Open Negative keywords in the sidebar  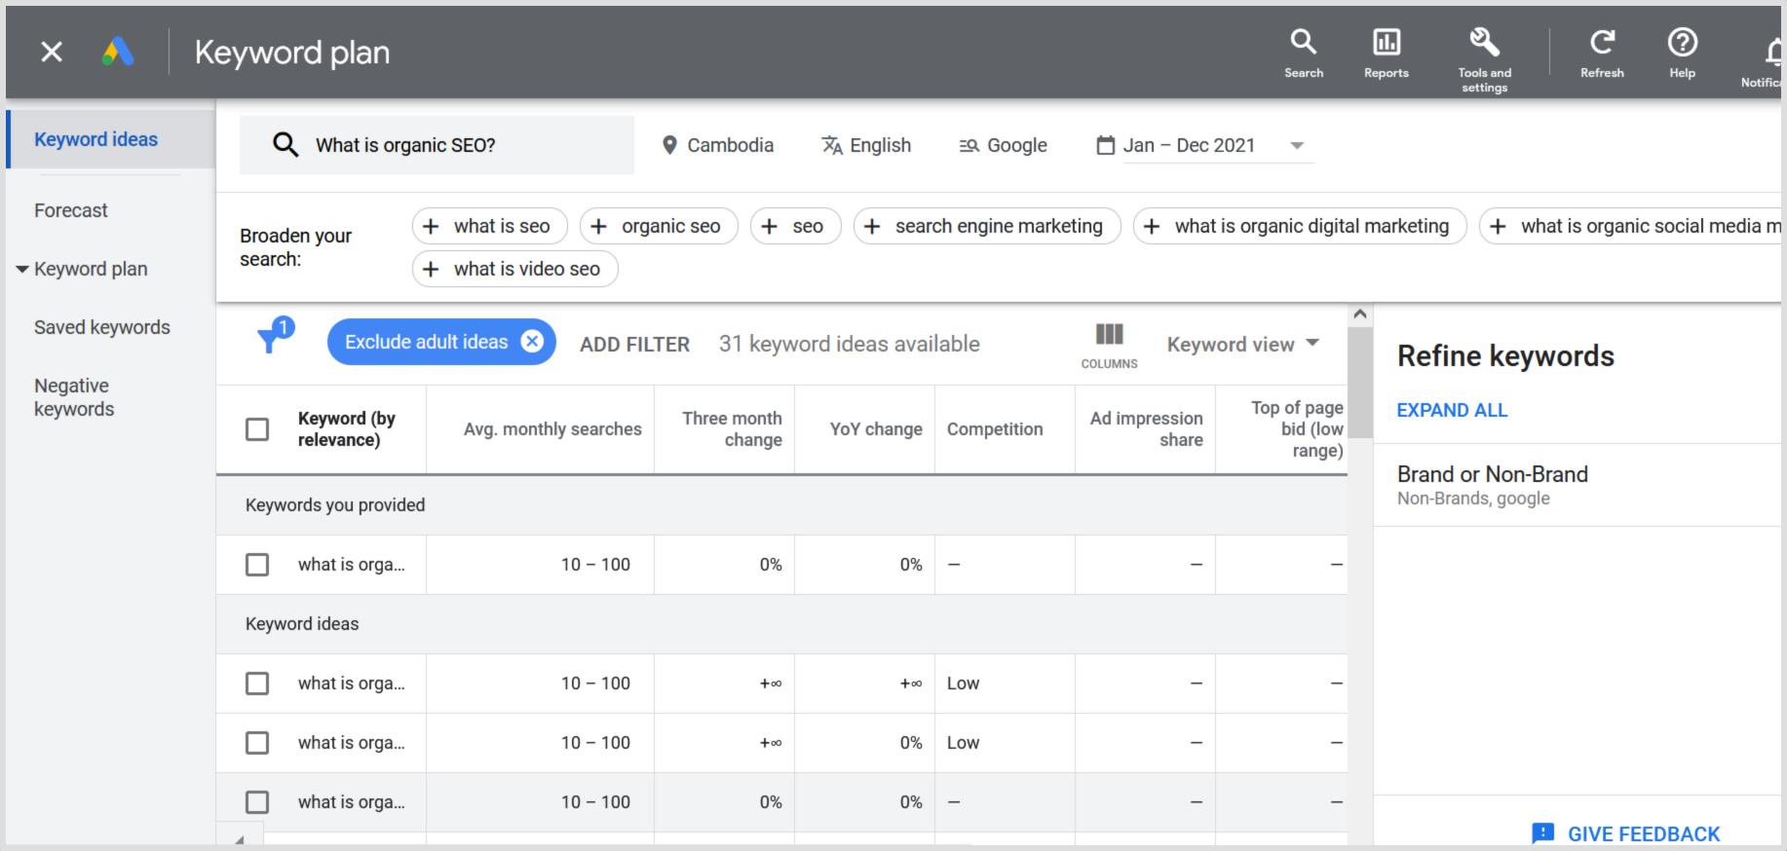[x=74, y=397]
